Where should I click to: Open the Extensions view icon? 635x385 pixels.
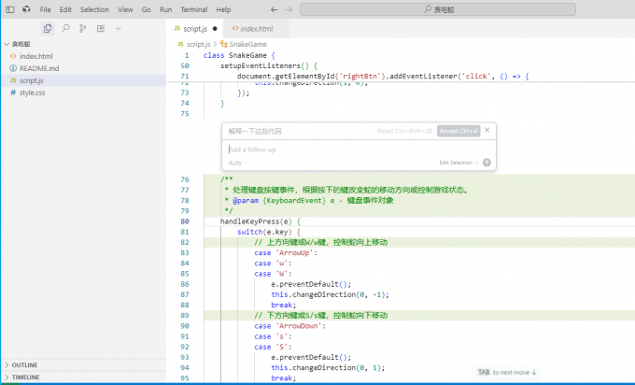click(100, 28)
